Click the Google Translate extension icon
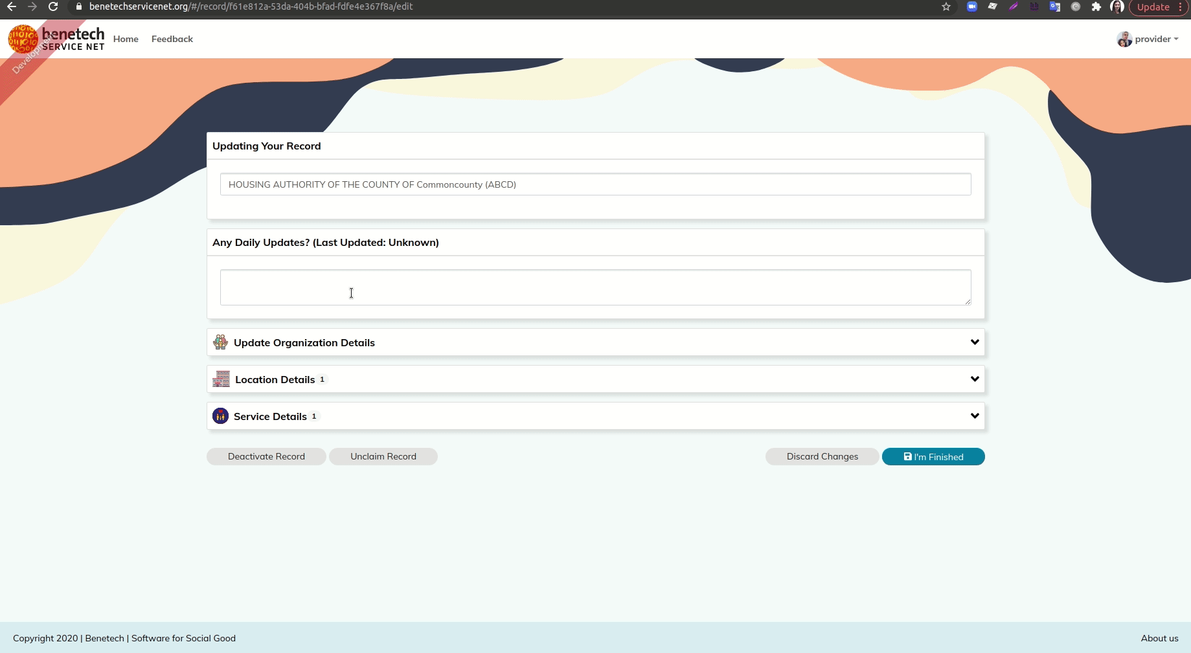1191x653 pixels. [1055, 7]
